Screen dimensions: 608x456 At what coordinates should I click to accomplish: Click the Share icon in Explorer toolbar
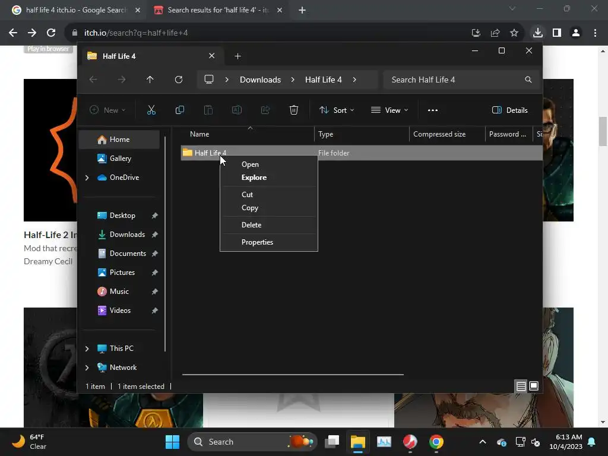[265, 110]
